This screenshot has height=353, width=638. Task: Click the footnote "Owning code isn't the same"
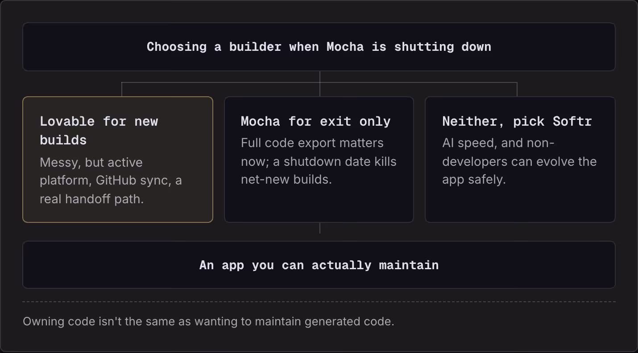pos(208,321)
